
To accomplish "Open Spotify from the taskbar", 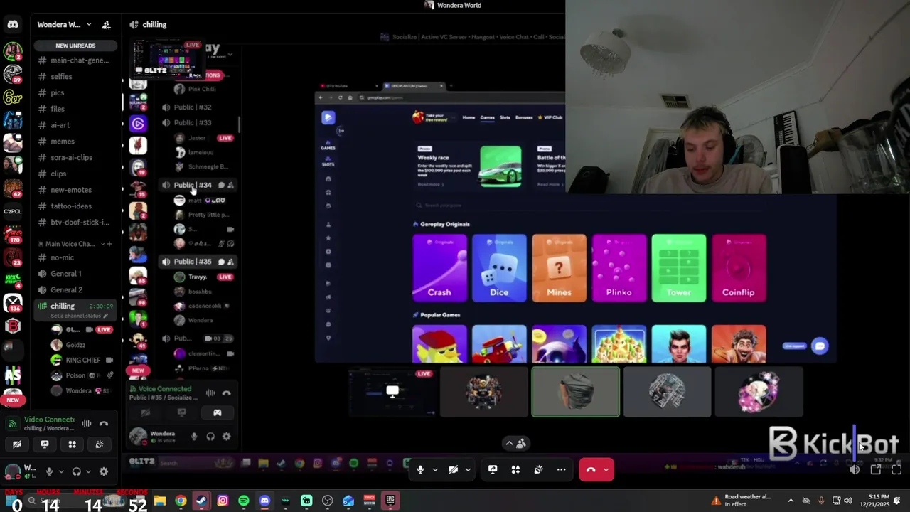I will (244, 501).
